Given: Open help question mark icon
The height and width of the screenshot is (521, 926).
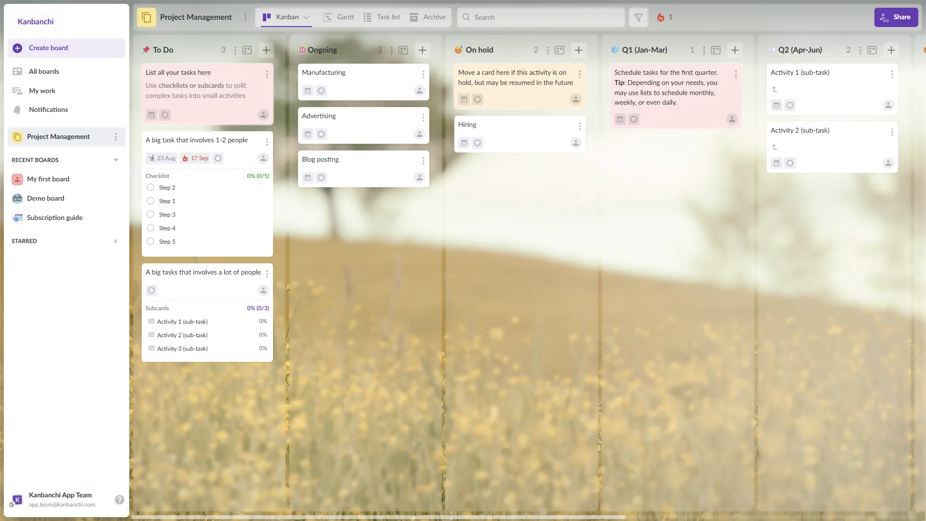Looking at the screenshot, I should pyautogui.click(x=120, y=500).
